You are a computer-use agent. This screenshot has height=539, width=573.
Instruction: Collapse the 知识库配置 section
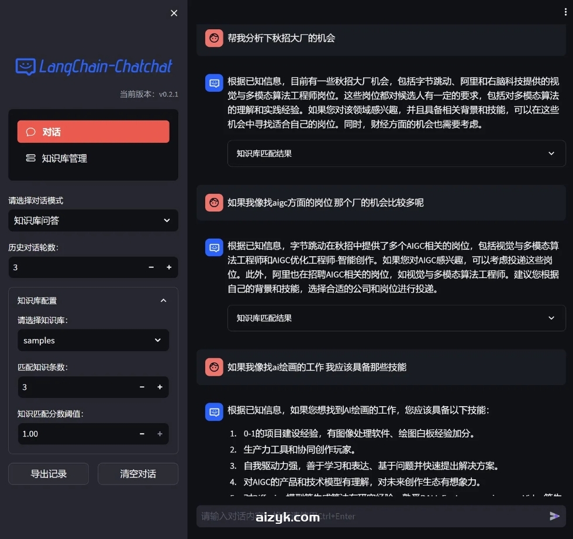(x=163, y=300)
